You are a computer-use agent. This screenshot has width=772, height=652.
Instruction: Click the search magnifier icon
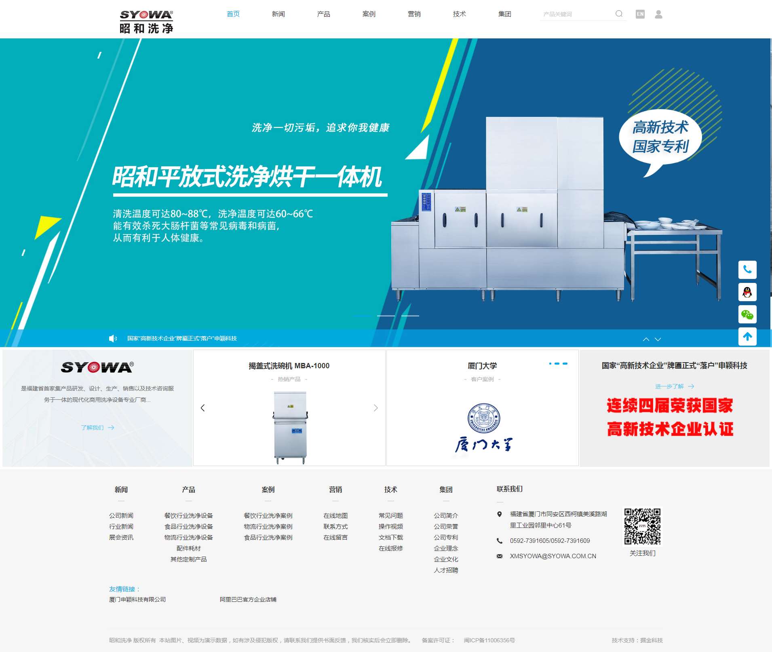coord(619,14)
